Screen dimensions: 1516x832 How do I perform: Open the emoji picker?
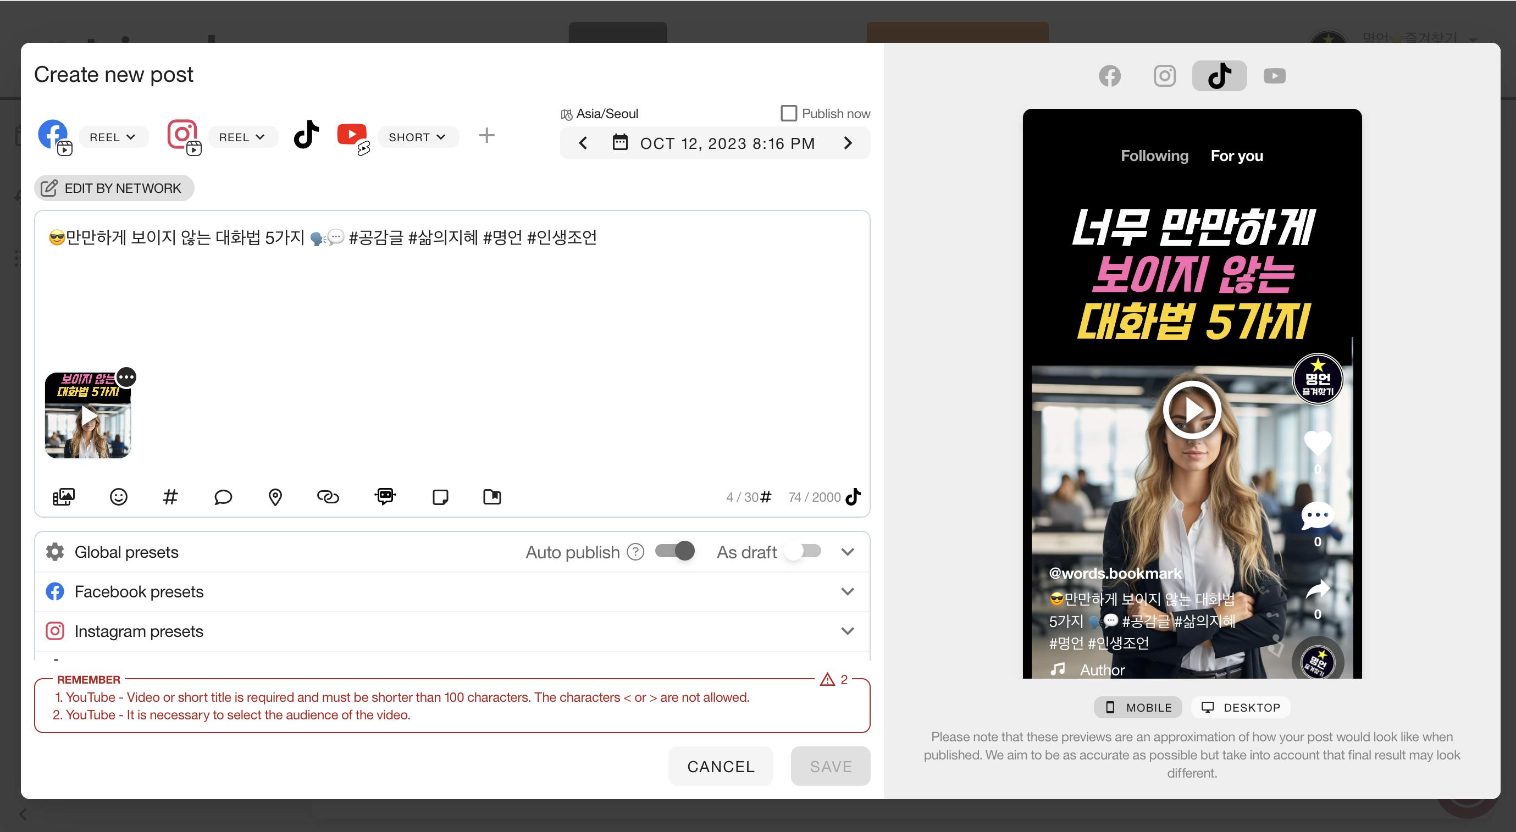(118, 497)
